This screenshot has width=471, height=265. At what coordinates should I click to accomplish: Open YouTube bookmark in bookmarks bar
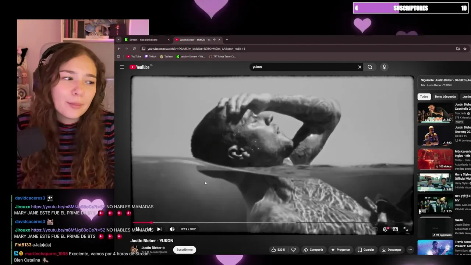point(134,57)
